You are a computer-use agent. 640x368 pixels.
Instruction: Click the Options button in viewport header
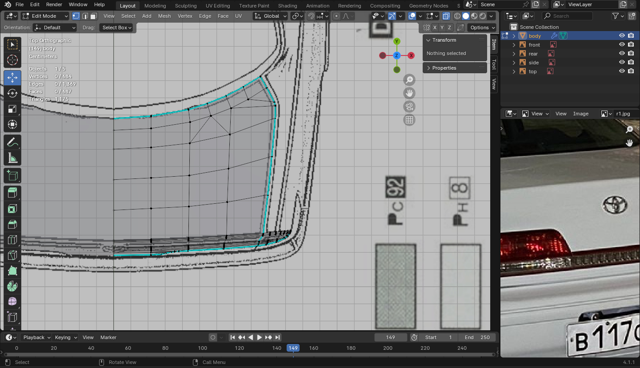(x=482, y=28)
